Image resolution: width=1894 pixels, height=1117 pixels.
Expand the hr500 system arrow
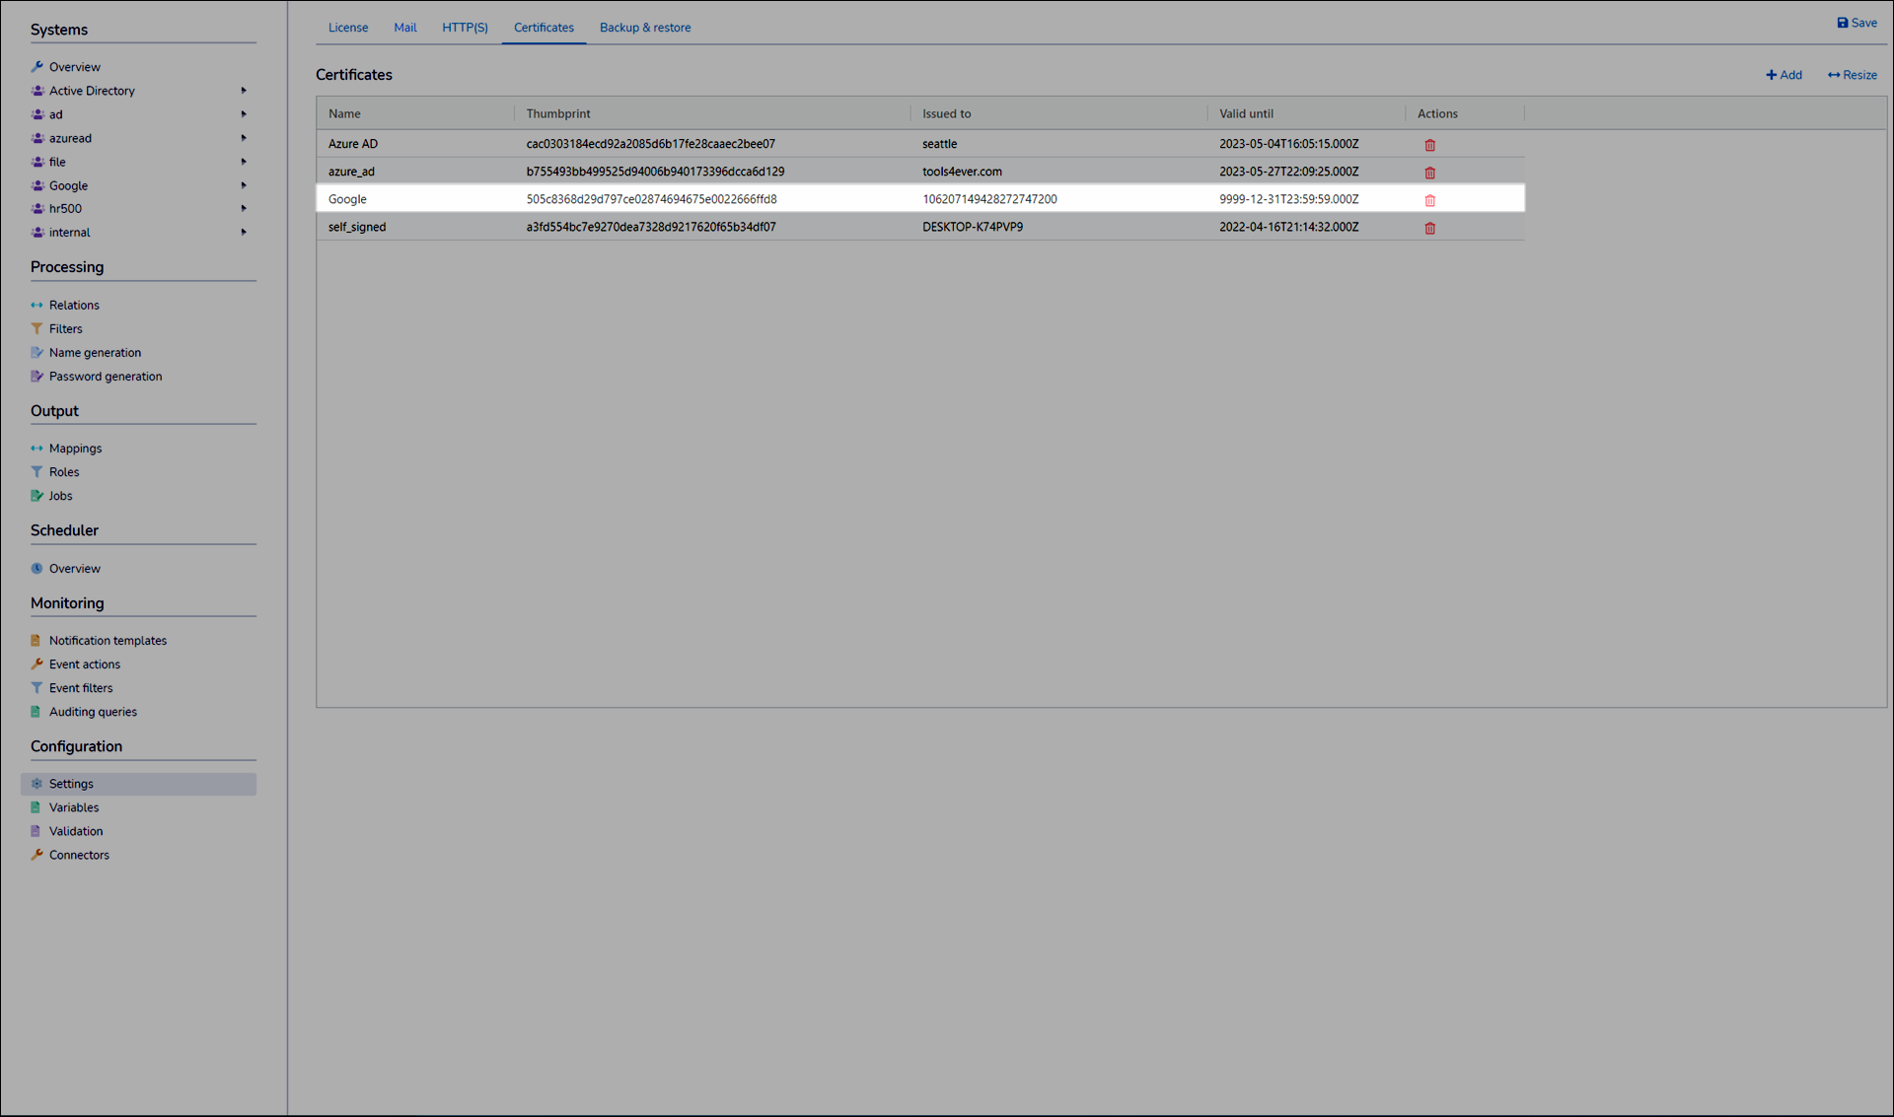point(244,209)
